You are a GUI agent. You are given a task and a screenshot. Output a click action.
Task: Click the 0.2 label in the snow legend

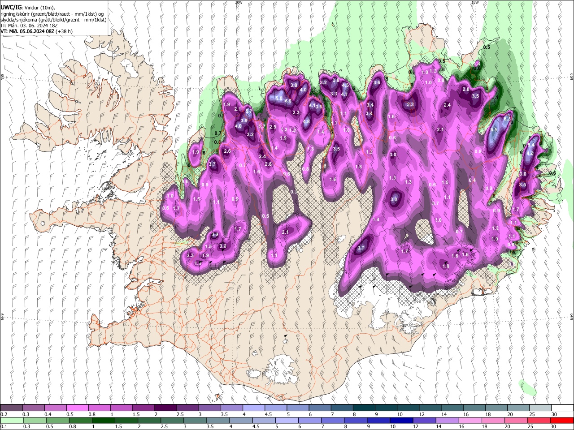(4, 414)
